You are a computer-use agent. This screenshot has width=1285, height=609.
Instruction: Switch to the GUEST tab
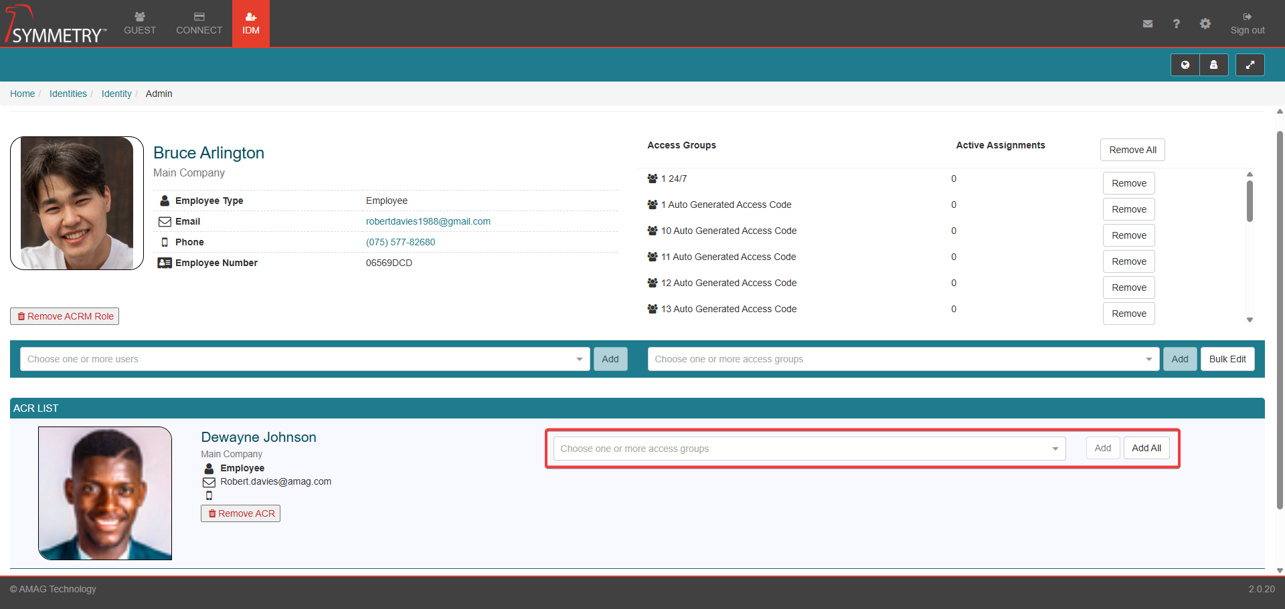point(140,23)
